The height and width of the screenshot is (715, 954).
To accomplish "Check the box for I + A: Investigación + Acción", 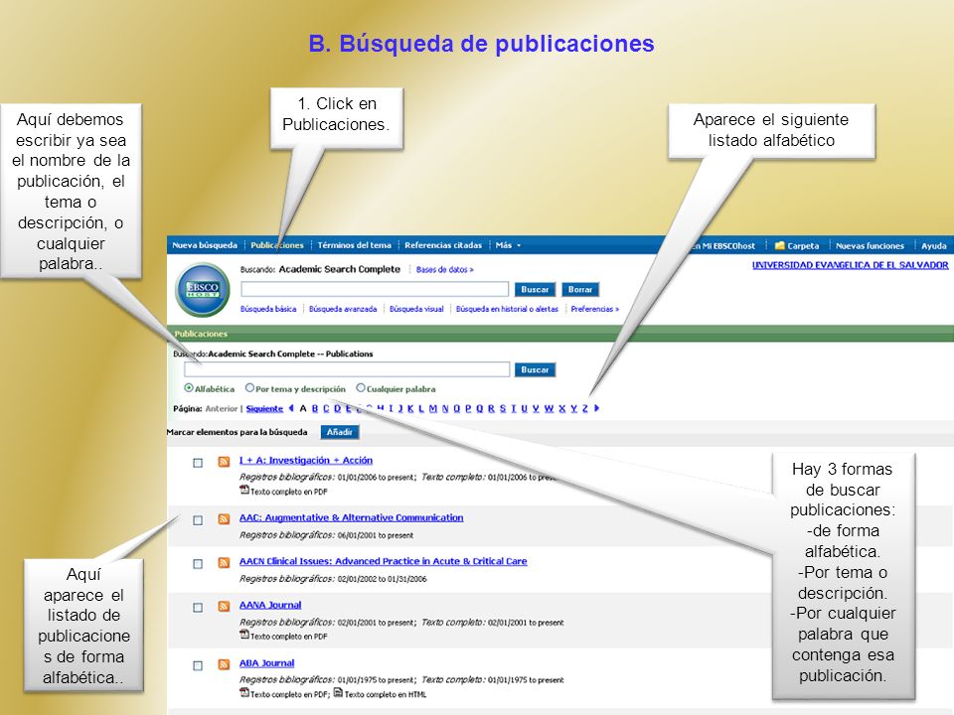I will tap(198, 463).
